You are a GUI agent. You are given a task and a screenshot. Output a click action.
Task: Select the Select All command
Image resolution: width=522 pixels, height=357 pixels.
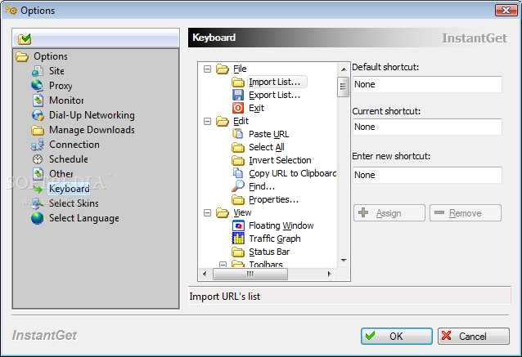(x=267, y=147)
